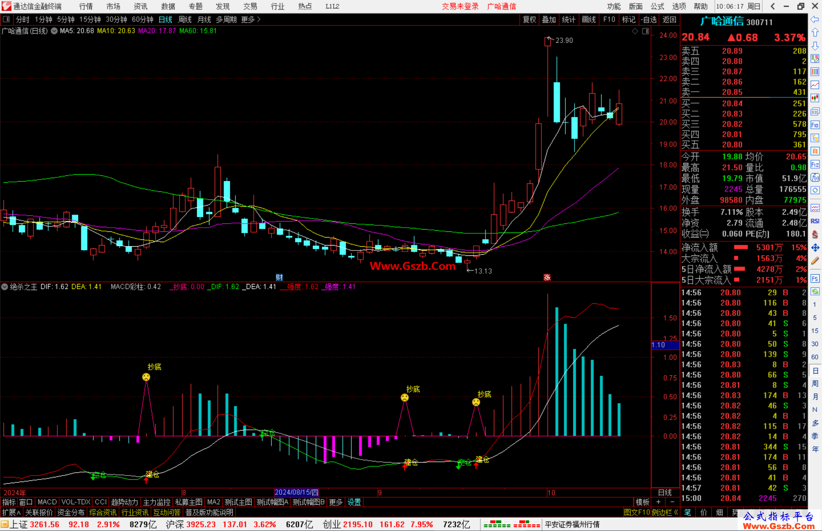This screenshot has height=531, width=822.
Task: Switch to 周线 weekly chart tab
Action: point(185,19)
